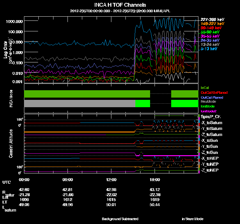Click the UTC row label

(x=7, y=182)
